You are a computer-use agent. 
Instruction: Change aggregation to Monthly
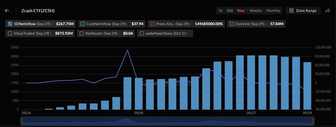tap(273, 11)
